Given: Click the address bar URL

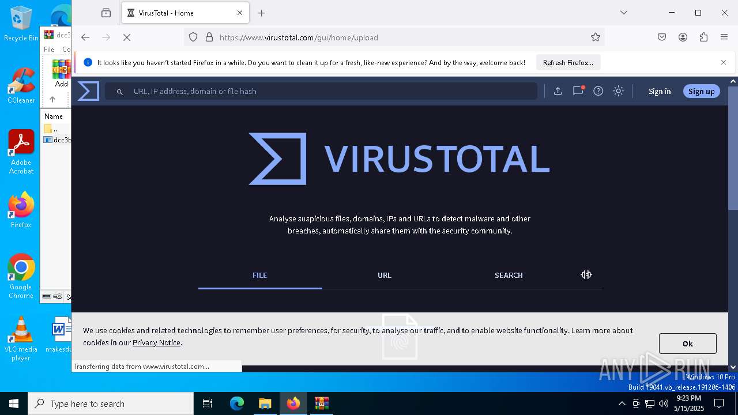Looking at the screenshot, I should click(x=299, y=37).
